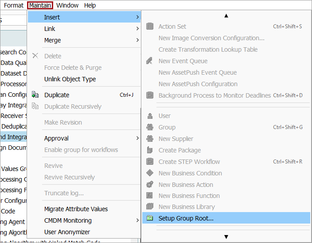The height and width of the screenshot is (243, 312).
Task: Click the Action Set icon
Action: tap(150, 27)
